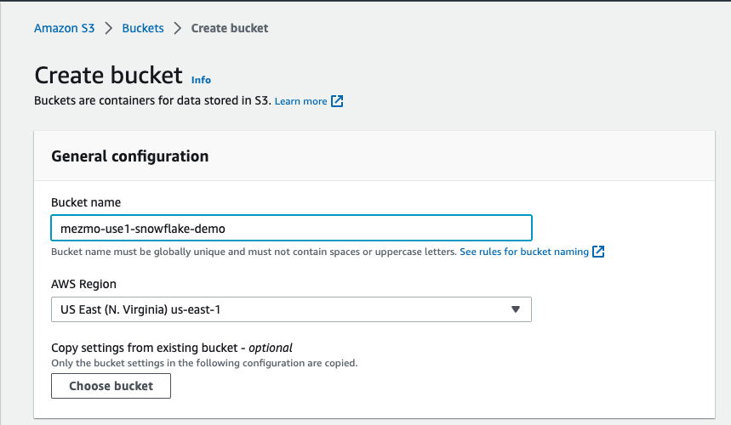Click 'Only the bucket settings' helper text

click(204, 363)
